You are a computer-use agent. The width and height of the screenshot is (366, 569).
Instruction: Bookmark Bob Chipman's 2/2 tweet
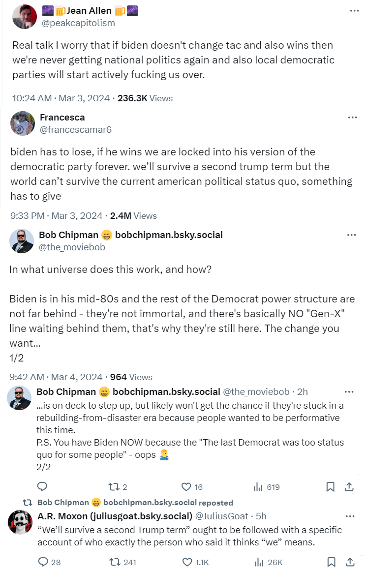coord(331,487)
